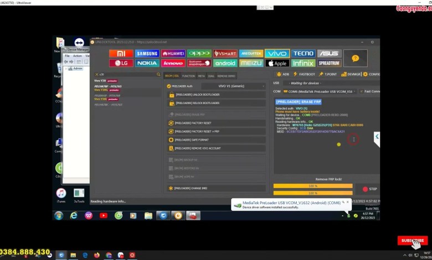Open the Action menu in Device Manager
The height and width of the screenshot is (260, 432).
pos(78,56)
